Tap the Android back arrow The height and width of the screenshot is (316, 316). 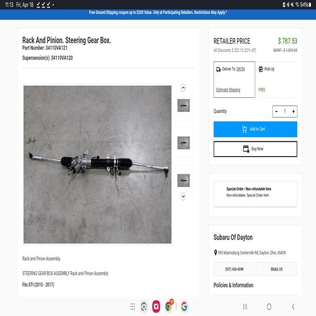point(293,307)
